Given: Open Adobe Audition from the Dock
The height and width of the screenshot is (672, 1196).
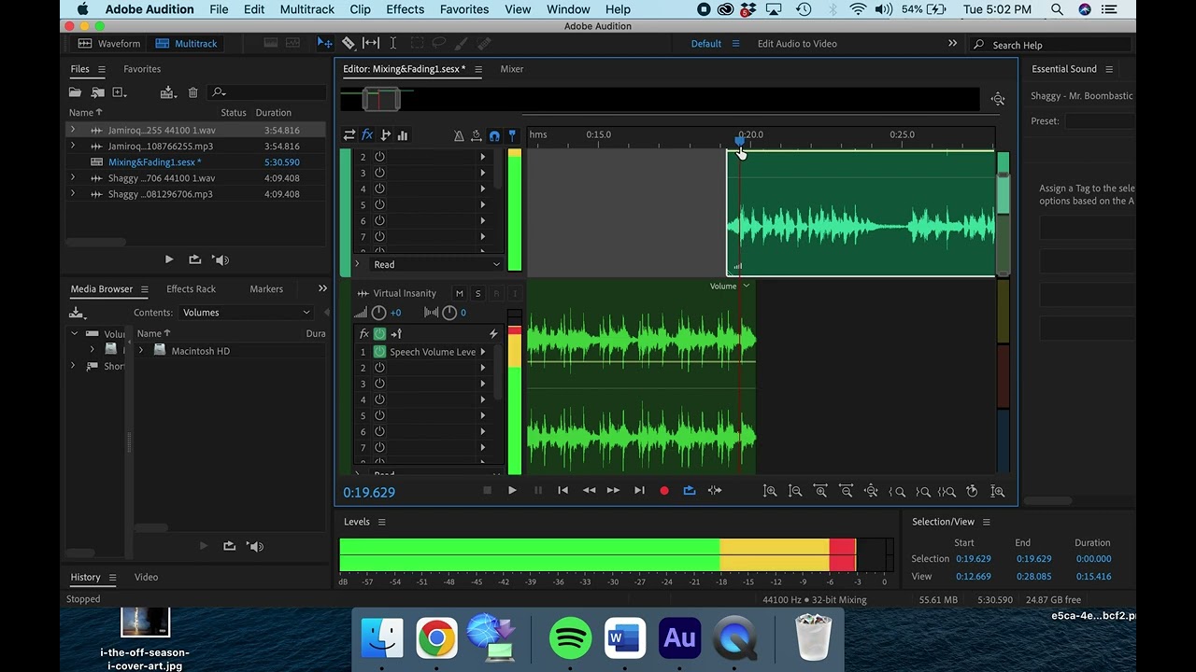Looking at the screenshot, I should [679, 638].
